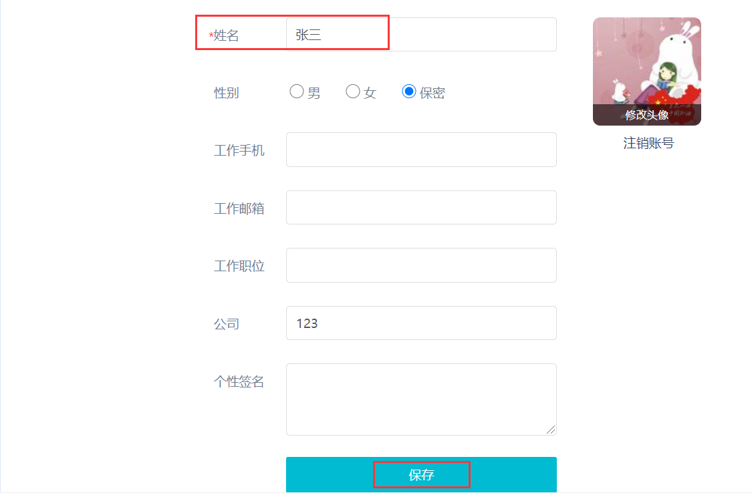Click the 公司 company input containing 123
The image size is (752, 495).
[x=421, y=323]
